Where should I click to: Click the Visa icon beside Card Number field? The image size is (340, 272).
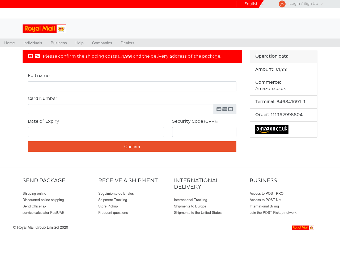click(x=219, y=109)
